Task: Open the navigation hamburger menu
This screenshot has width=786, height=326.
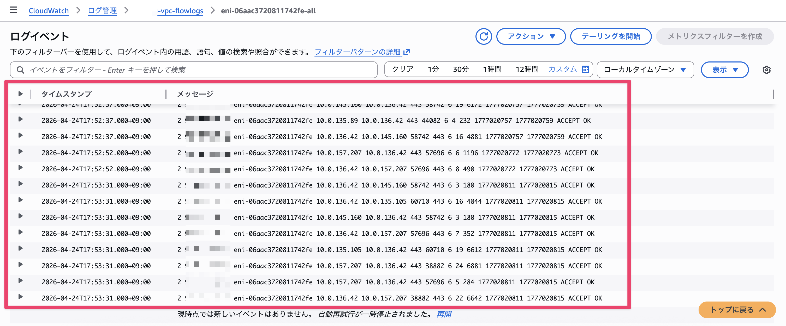Action: [13, 10]
